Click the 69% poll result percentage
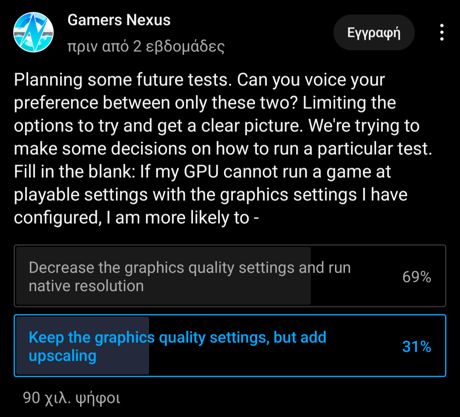 417,277
